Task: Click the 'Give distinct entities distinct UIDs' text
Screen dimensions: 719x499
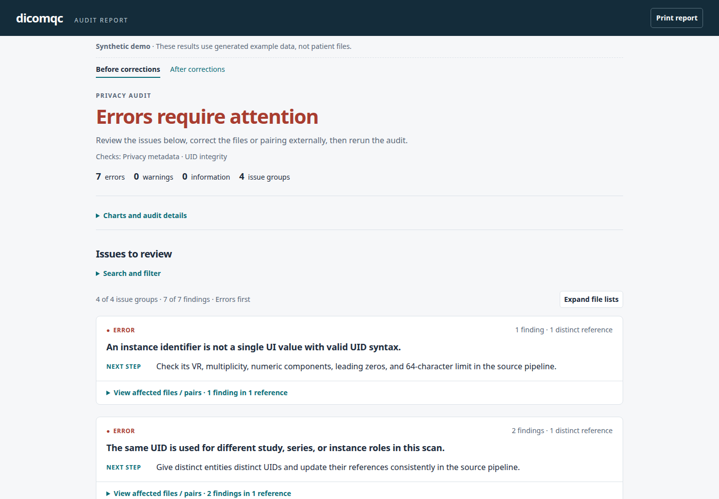Action: click(338, 467)
